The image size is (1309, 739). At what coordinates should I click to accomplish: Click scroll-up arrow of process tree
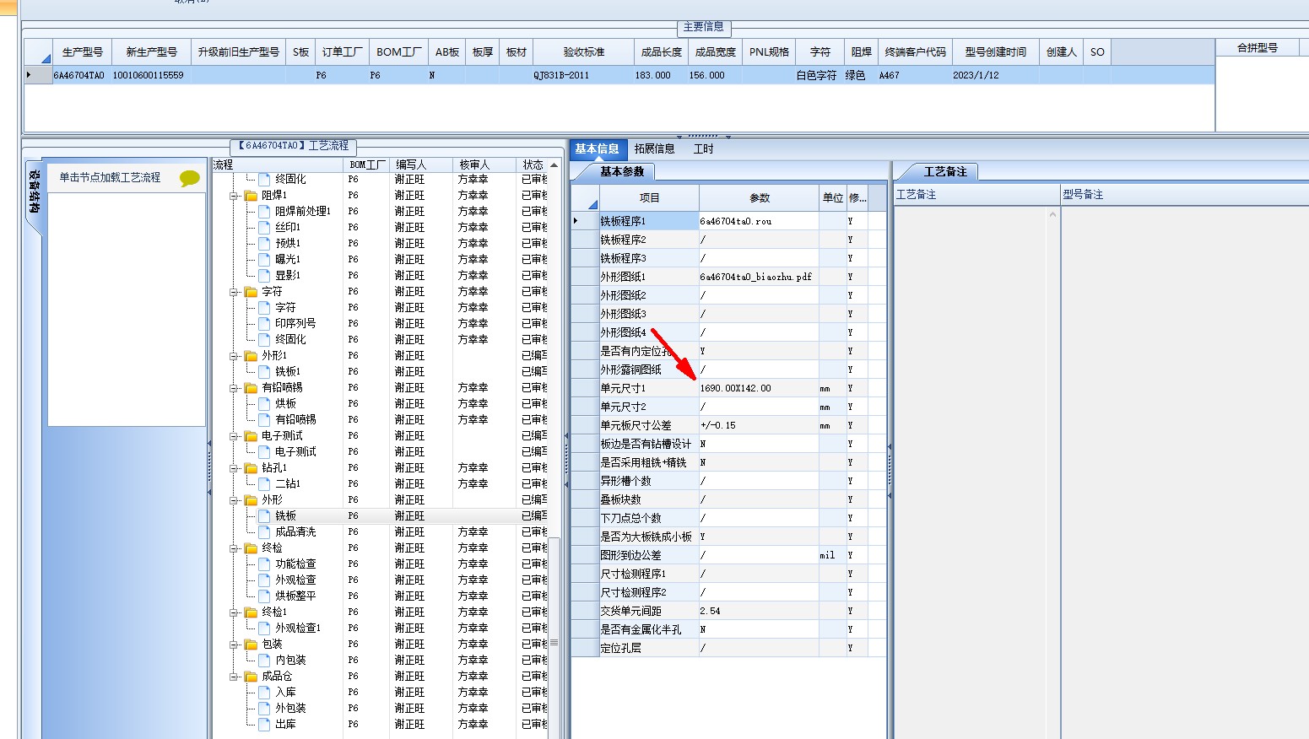[554, 165]
